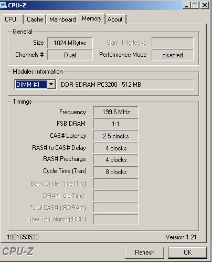
Task: Click the Performance Mode label
Action: point(123,55)
